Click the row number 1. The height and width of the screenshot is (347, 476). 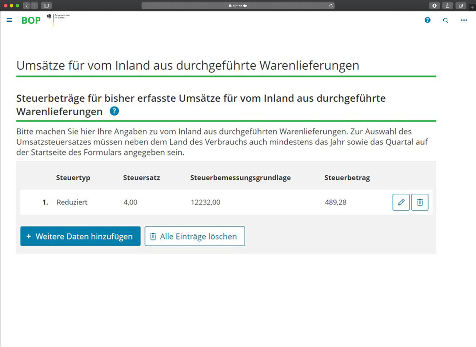point(45,202)
